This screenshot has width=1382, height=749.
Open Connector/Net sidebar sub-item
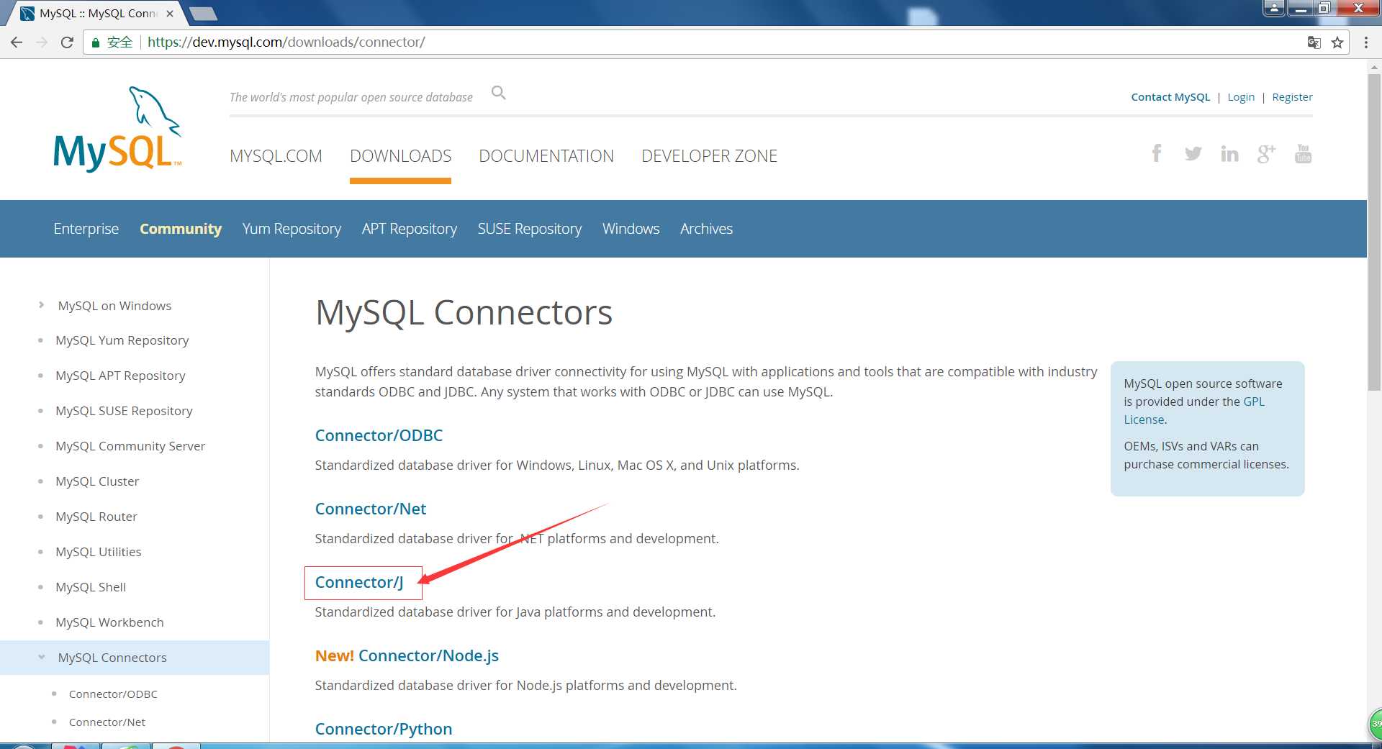click(x=107, y=722)
